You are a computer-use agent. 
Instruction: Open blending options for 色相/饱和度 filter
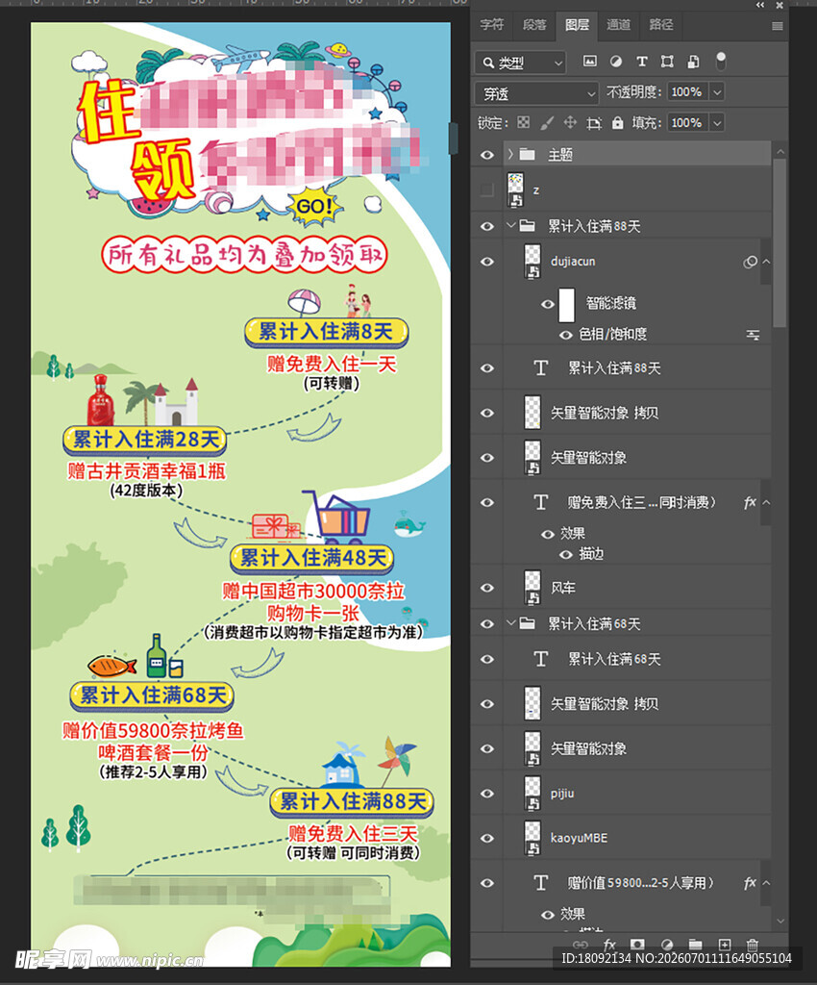753,335
